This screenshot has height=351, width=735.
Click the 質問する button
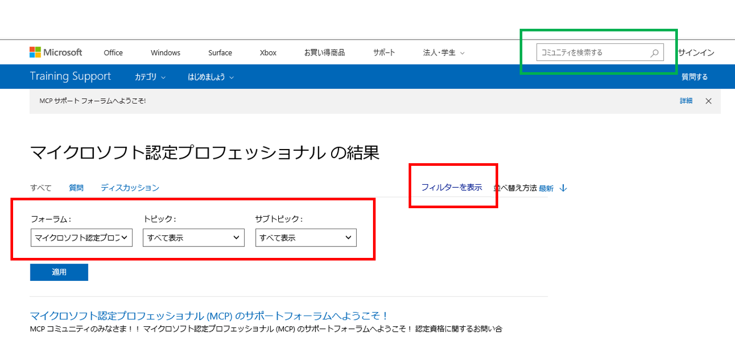tap(695, 77)
